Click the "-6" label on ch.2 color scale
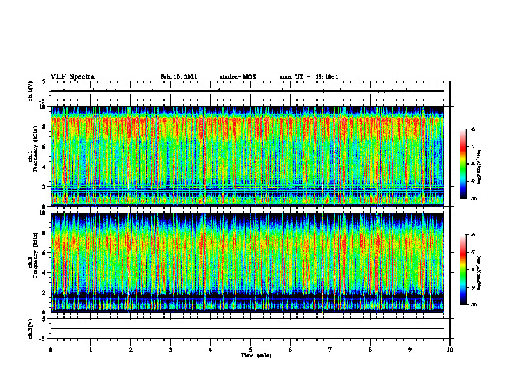 tap(472, 235)
